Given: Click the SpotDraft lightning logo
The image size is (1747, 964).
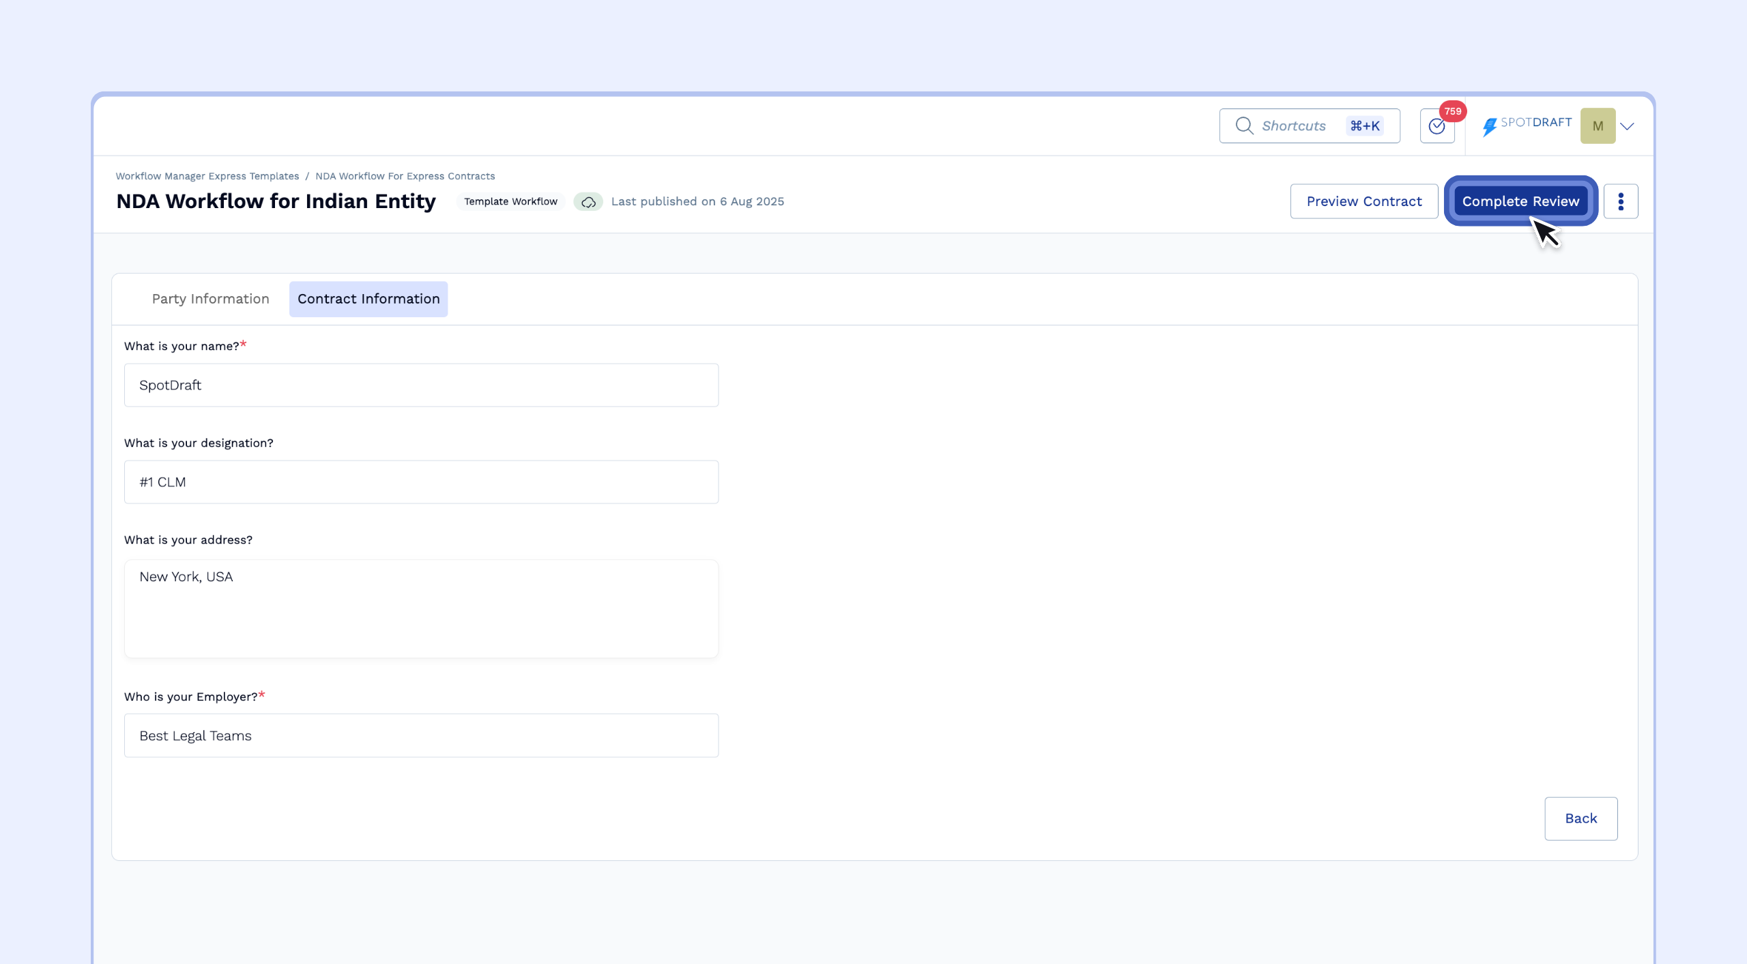Looking at the screenshot, I should click(x=1489, y=126).
